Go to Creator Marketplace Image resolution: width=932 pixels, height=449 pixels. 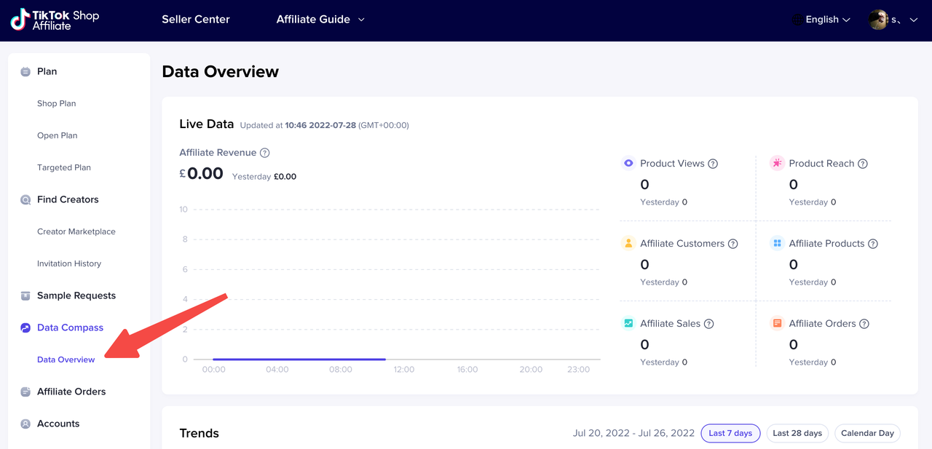(76, 231)
